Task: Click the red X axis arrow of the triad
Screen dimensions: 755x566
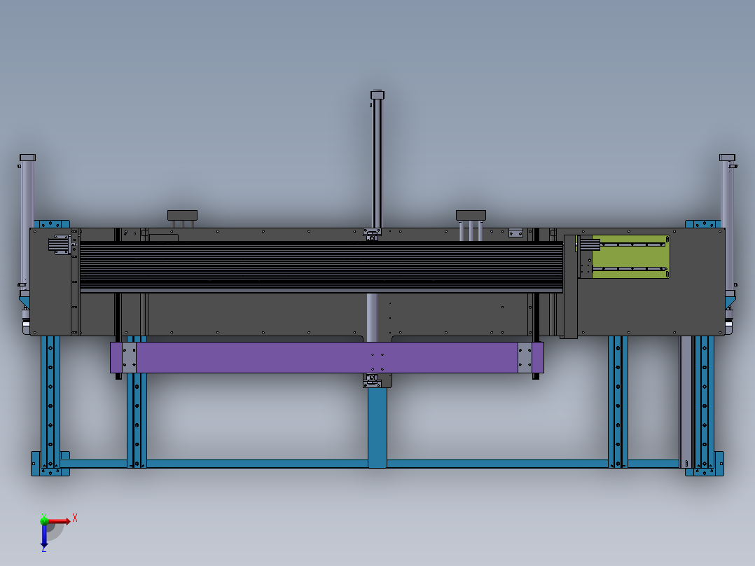Action: click(59, 521)
